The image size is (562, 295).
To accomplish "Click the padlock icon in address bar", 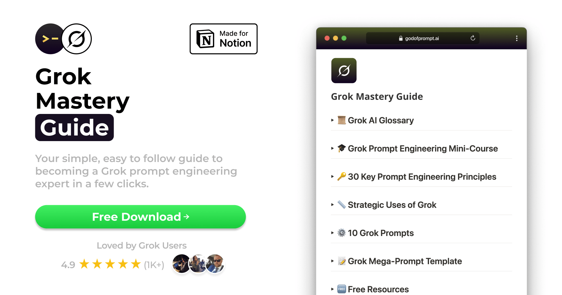I will tap(401, 38).
